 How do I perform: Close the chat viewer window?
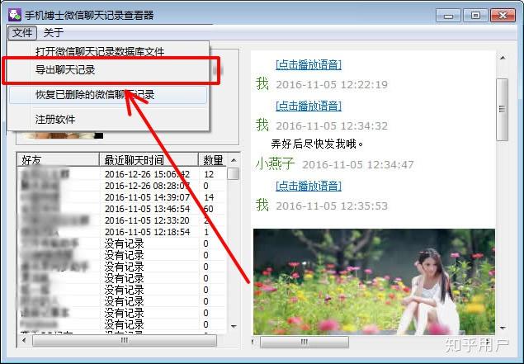click(x=503, y=16)
